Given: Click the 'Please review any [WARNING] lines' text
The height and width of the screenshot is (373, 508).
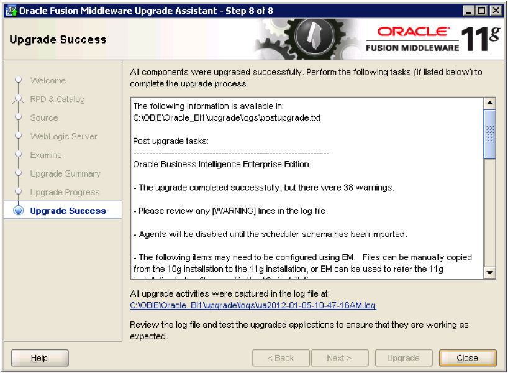Looking at the screenshot, I should (x=230, y=211).
